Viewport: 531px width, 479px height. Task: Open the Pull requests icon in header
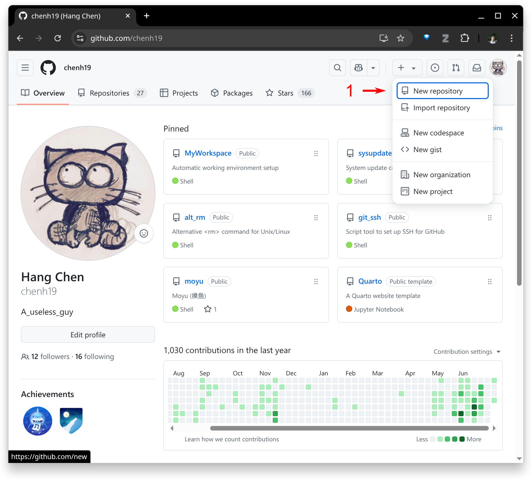pyautogui.click(x=456, y=68)
